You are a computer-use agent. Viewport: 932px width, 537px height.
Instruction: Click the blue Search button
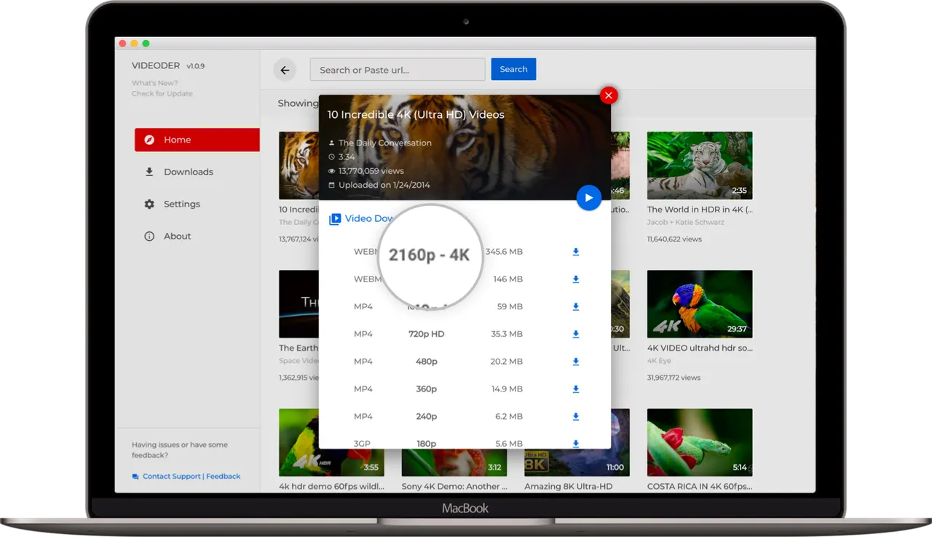click(513, 69)
